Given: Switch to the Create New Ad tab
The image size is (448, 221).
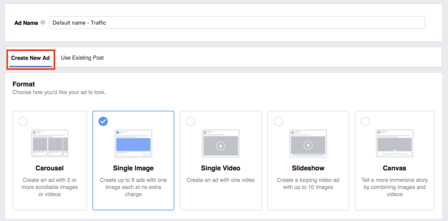Looking at the screenshot, I should pos(31,58).
